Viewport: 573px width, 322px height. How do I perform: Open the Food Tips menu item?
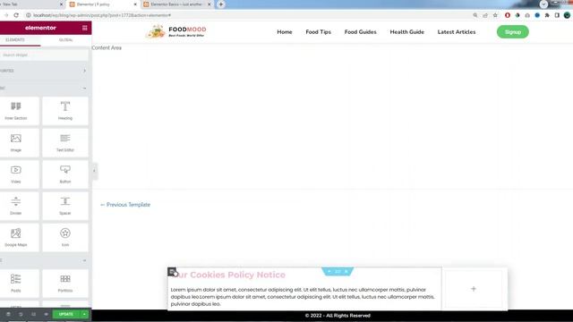pos(319,32)
